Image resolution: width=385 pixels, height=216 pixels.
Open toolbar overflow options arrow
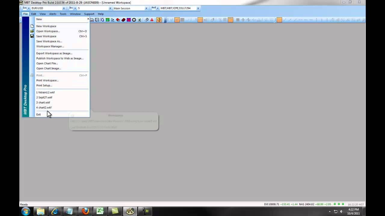(165, 20)
